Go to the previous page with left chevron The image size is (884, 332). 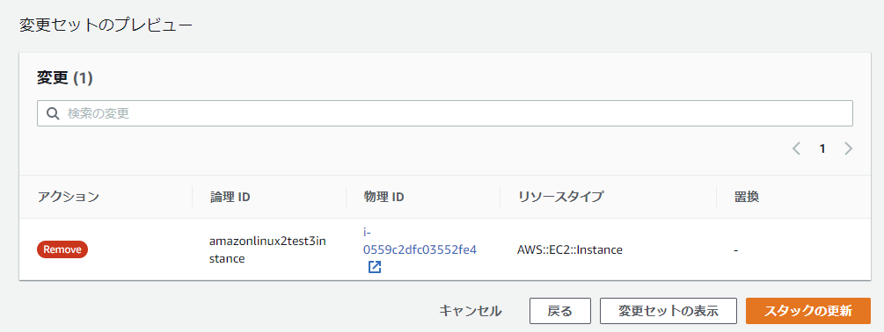[796, 149]
